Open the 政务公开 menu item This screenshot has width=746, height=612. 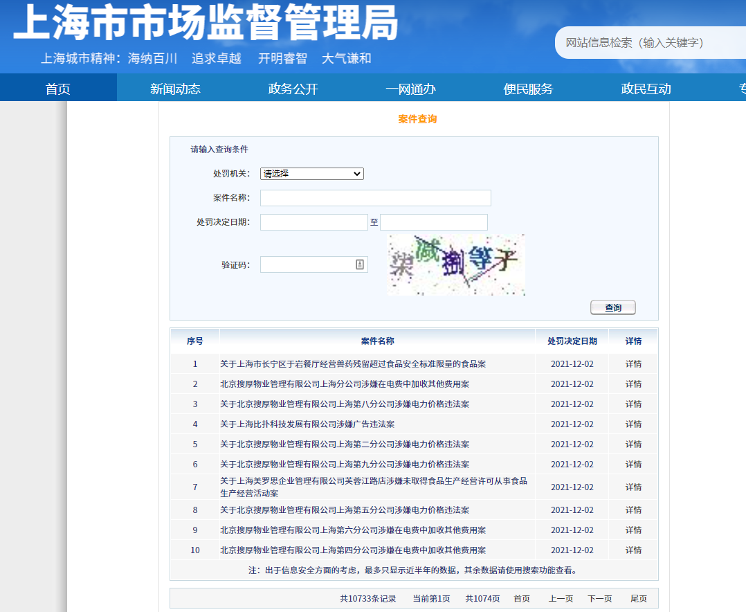click(x=293, y=89)
